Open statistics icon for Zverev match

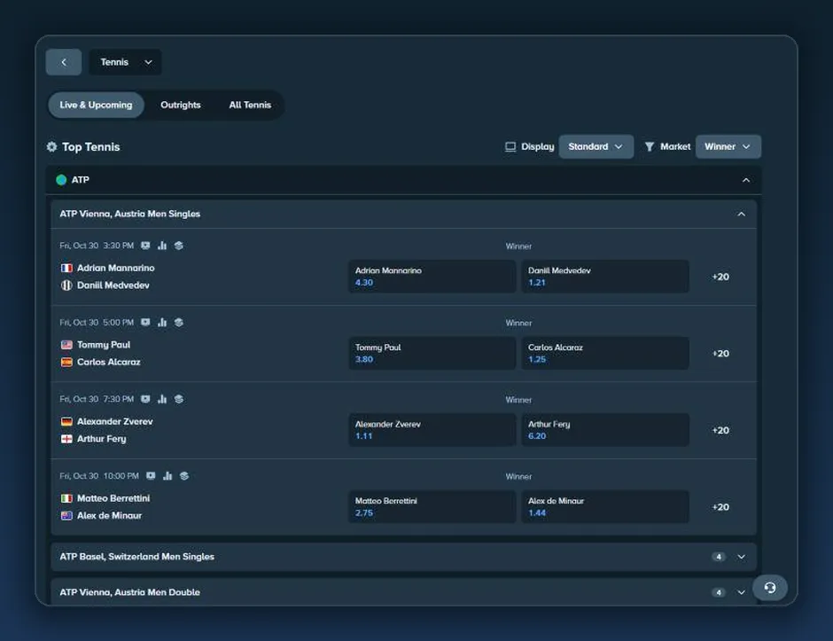coord(162,399)
